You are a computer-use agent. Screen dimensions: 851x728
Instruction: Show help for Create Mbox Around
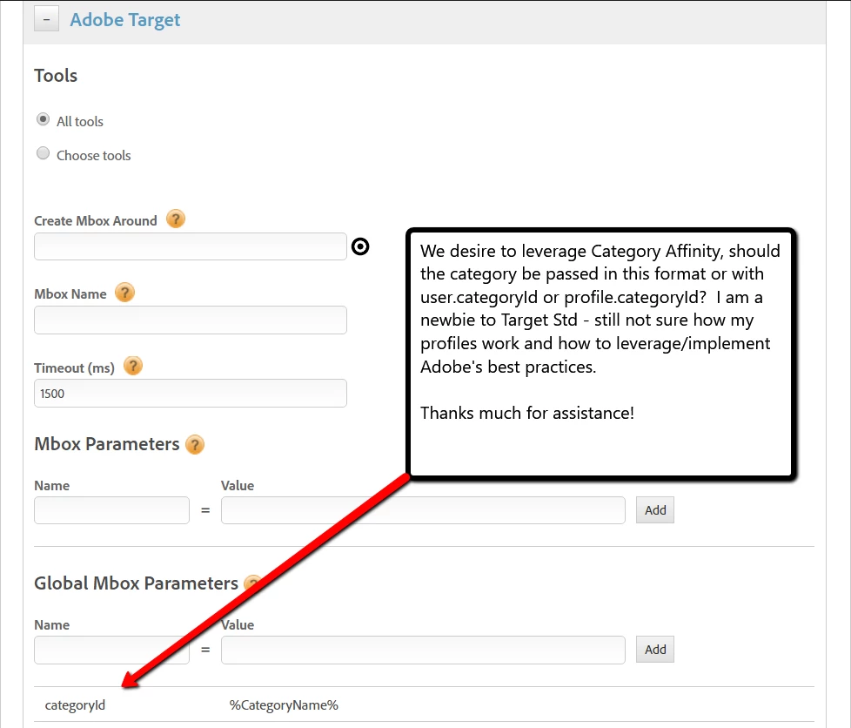click(175, 219)
